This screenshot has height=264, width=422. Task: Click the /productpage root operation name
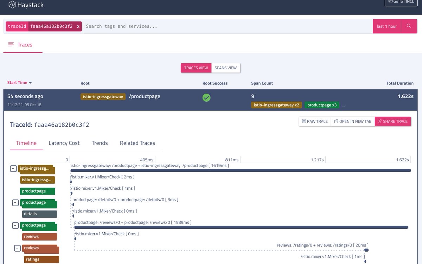145,96
